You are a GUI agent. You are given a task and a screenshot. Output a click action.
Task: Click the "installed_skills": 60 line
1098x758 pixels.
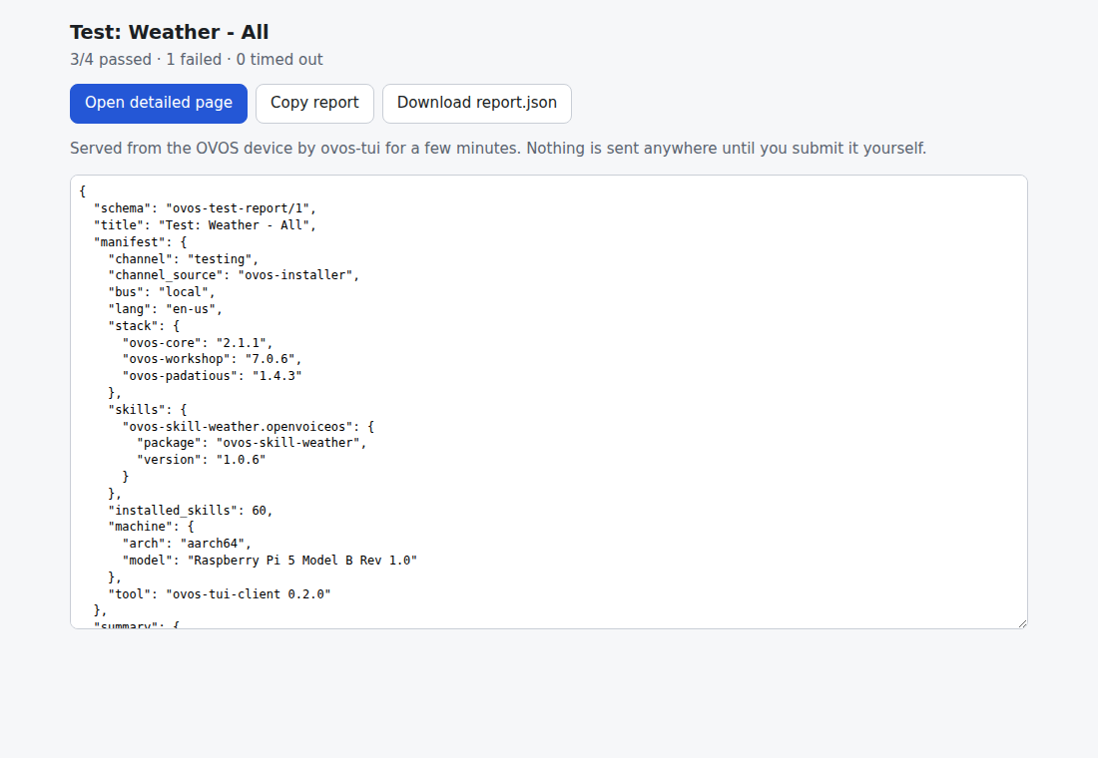click(191, 511)
